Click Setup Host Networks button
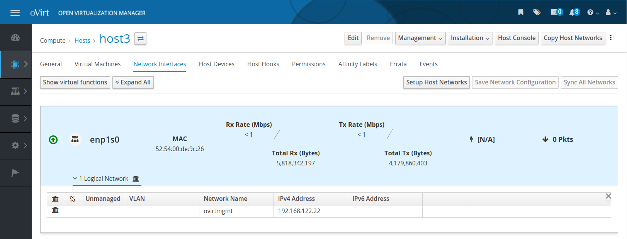This screenshot has width=627, height=239. pos(436,82)
